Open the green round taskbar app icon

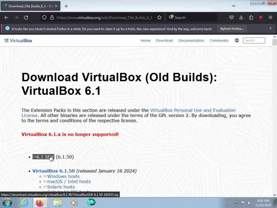[91, 203]
